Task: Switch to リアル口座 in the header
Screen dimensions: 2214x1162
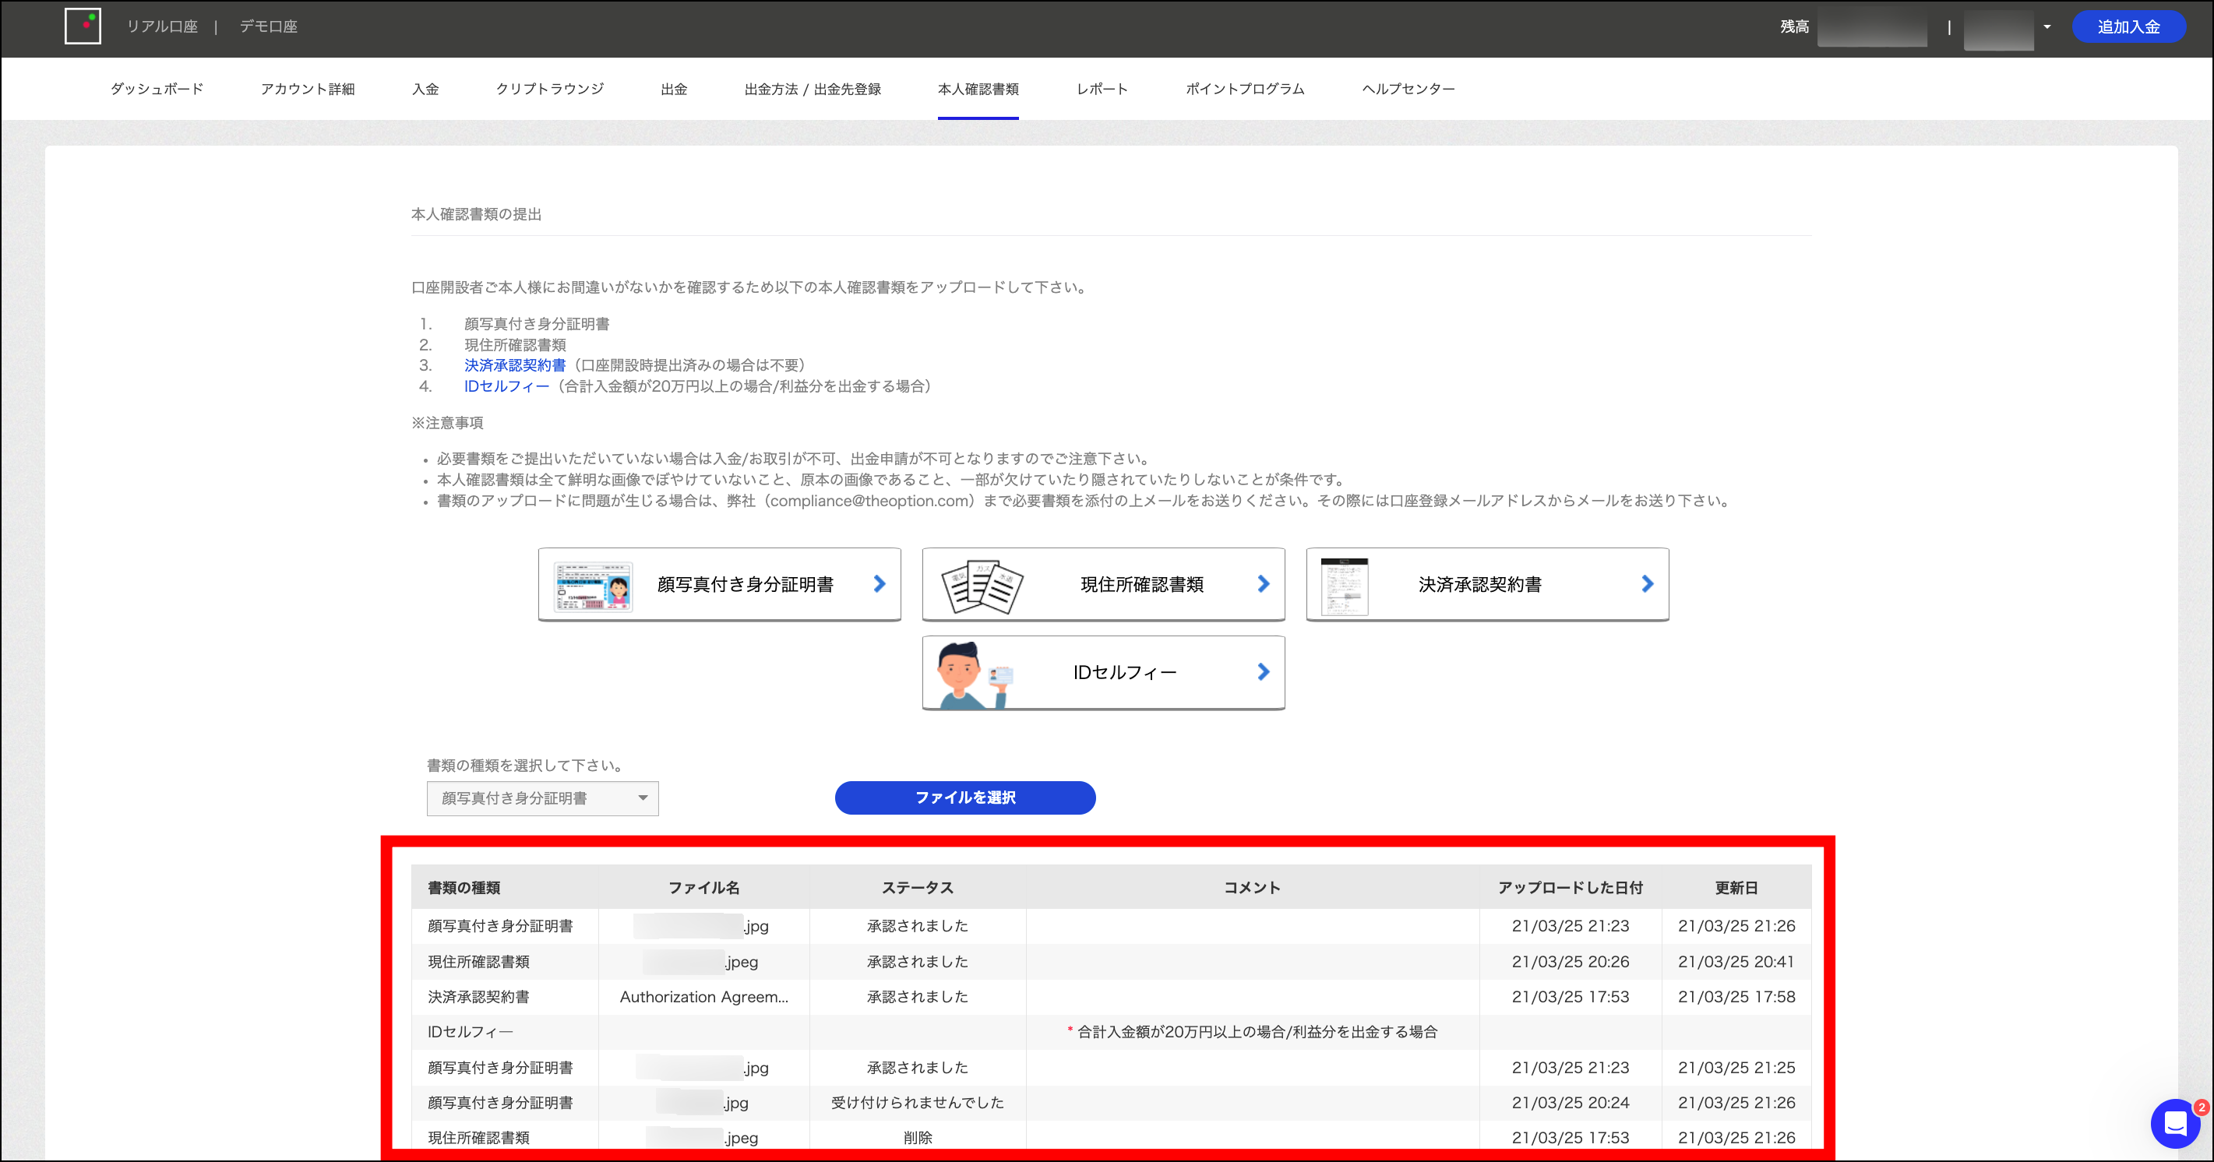Action: click(x=163, y=26)
